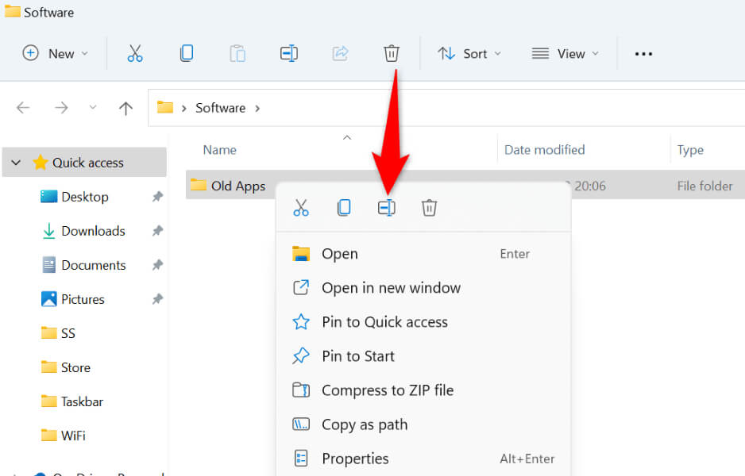Choose Copy as path
This screenshot has width=745, height=476.
[x=423, y=424]
